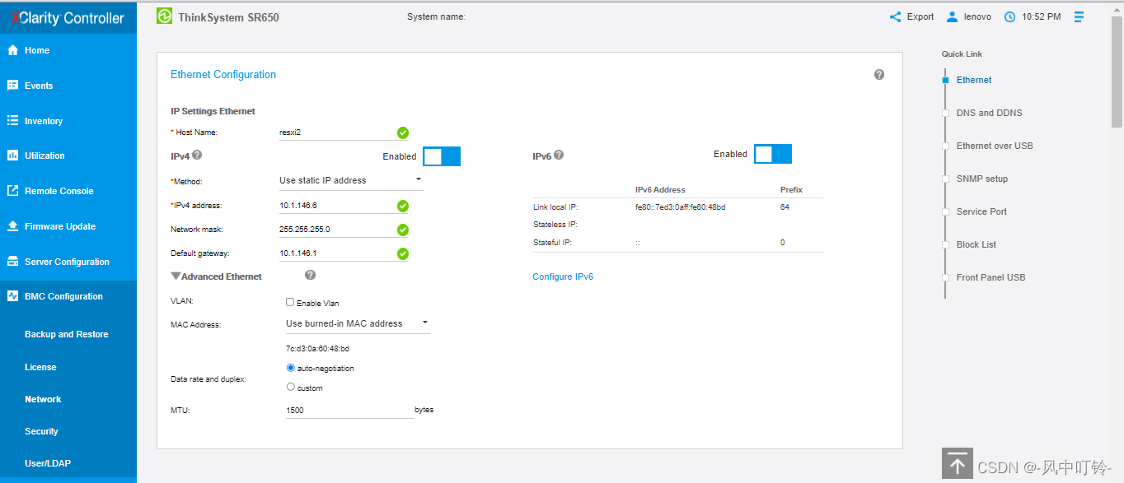Open the IPv4 Method dropdown
Viewport: 1124px width, 483px height.
pos(351,180)
